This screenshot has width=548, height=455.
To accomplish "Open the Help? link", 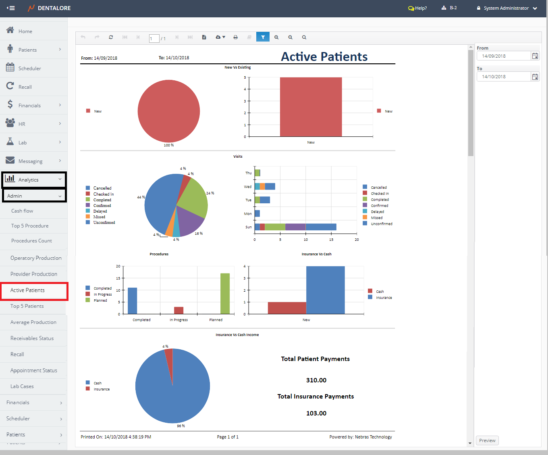I will 417,8.
